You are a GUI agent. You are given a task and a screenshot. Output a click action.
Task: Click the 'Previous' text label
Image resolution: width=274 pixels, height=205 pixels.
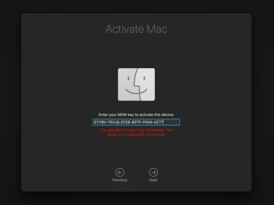point(120,180)
